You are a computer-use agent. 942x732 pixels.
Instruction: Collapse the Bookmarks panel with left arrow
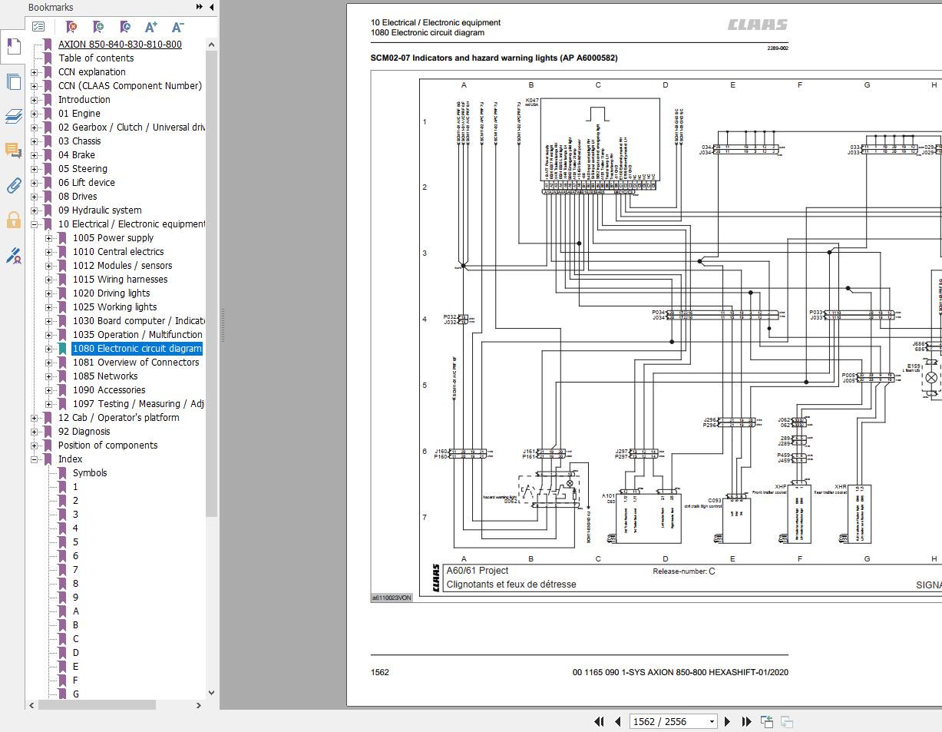point(212,7)
